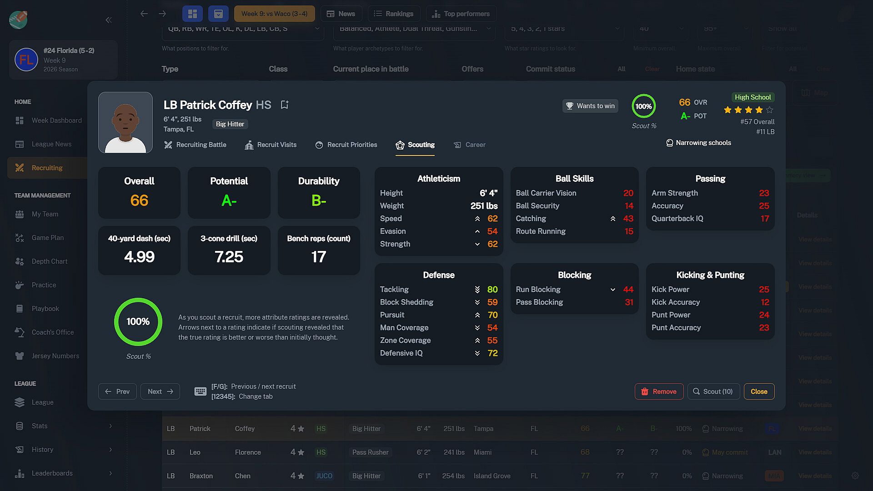Select the Recruit Priorities tab

point(346,145)
